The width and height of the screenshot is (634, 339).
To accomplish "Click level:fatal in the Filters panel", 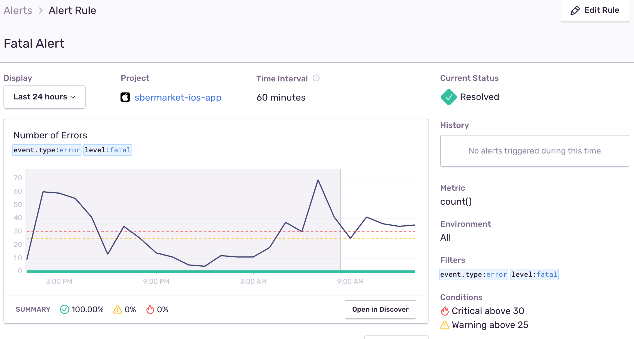I will point(534,274).
